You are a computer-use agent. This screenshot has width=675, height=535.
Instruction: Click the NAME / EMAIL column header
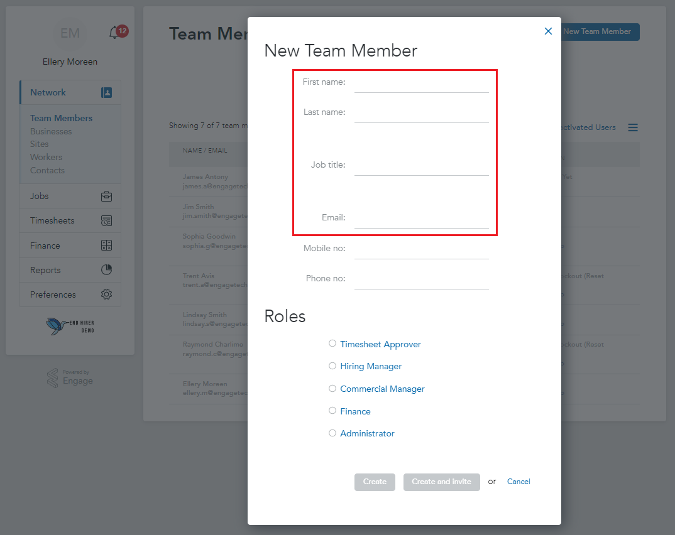coord(205,151)
